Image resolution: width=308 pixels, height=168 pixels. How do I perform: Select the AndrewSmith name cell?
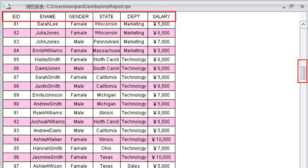point(48,104)
